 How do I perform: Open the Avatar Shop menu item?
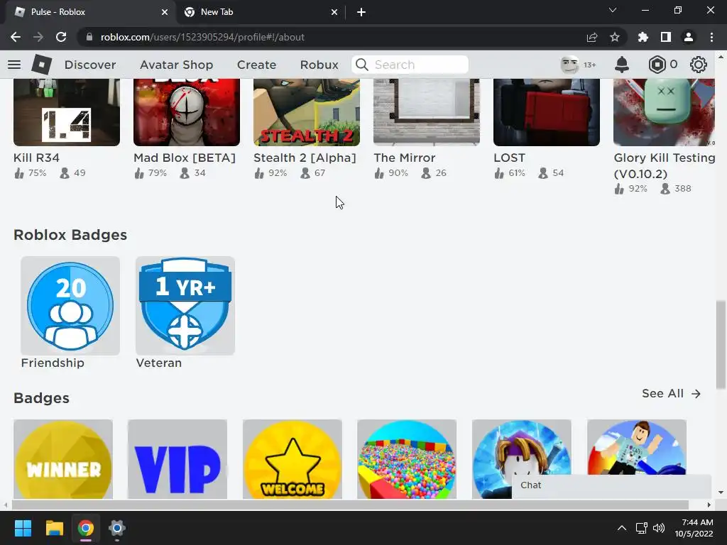click(x=176, y=65)
